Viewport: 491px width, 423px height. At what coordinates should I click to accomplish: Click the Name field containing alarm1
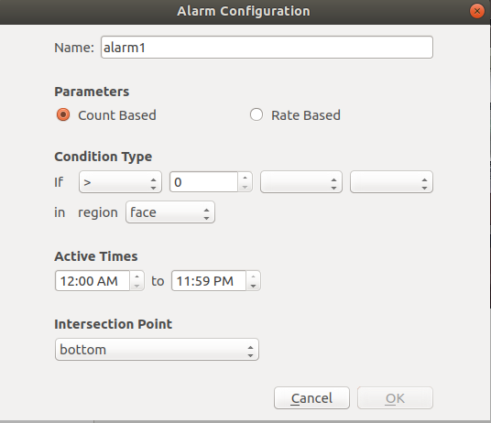click(267, 48)
